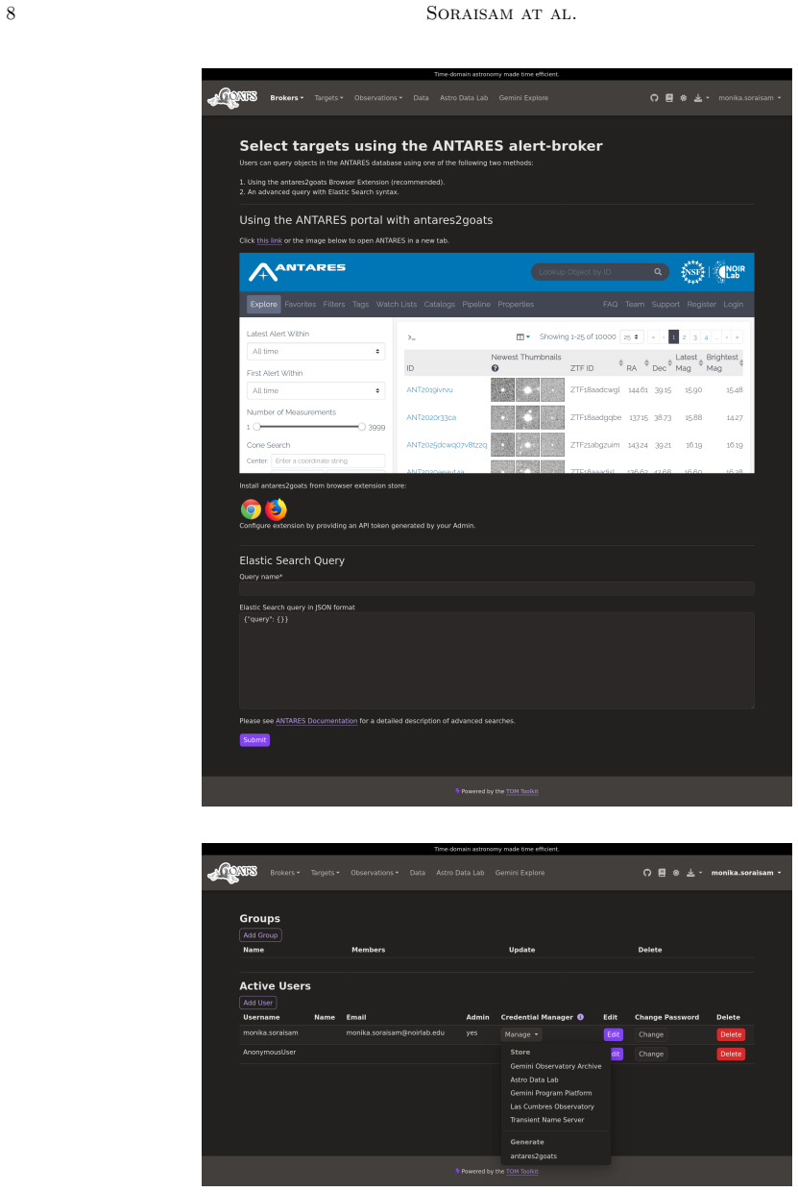
Task: Toggle the theme sun icon on the ANTARES broker page
Action: [x=684, y=98]
